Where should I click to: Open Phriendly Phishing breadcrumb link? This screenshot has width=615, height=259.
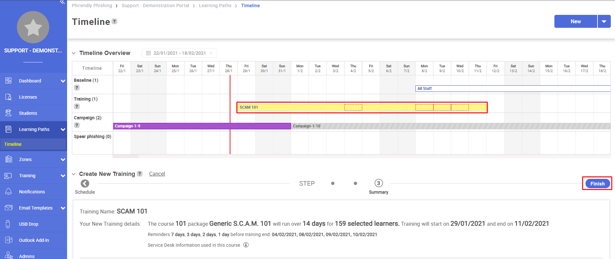click(92, 5)
